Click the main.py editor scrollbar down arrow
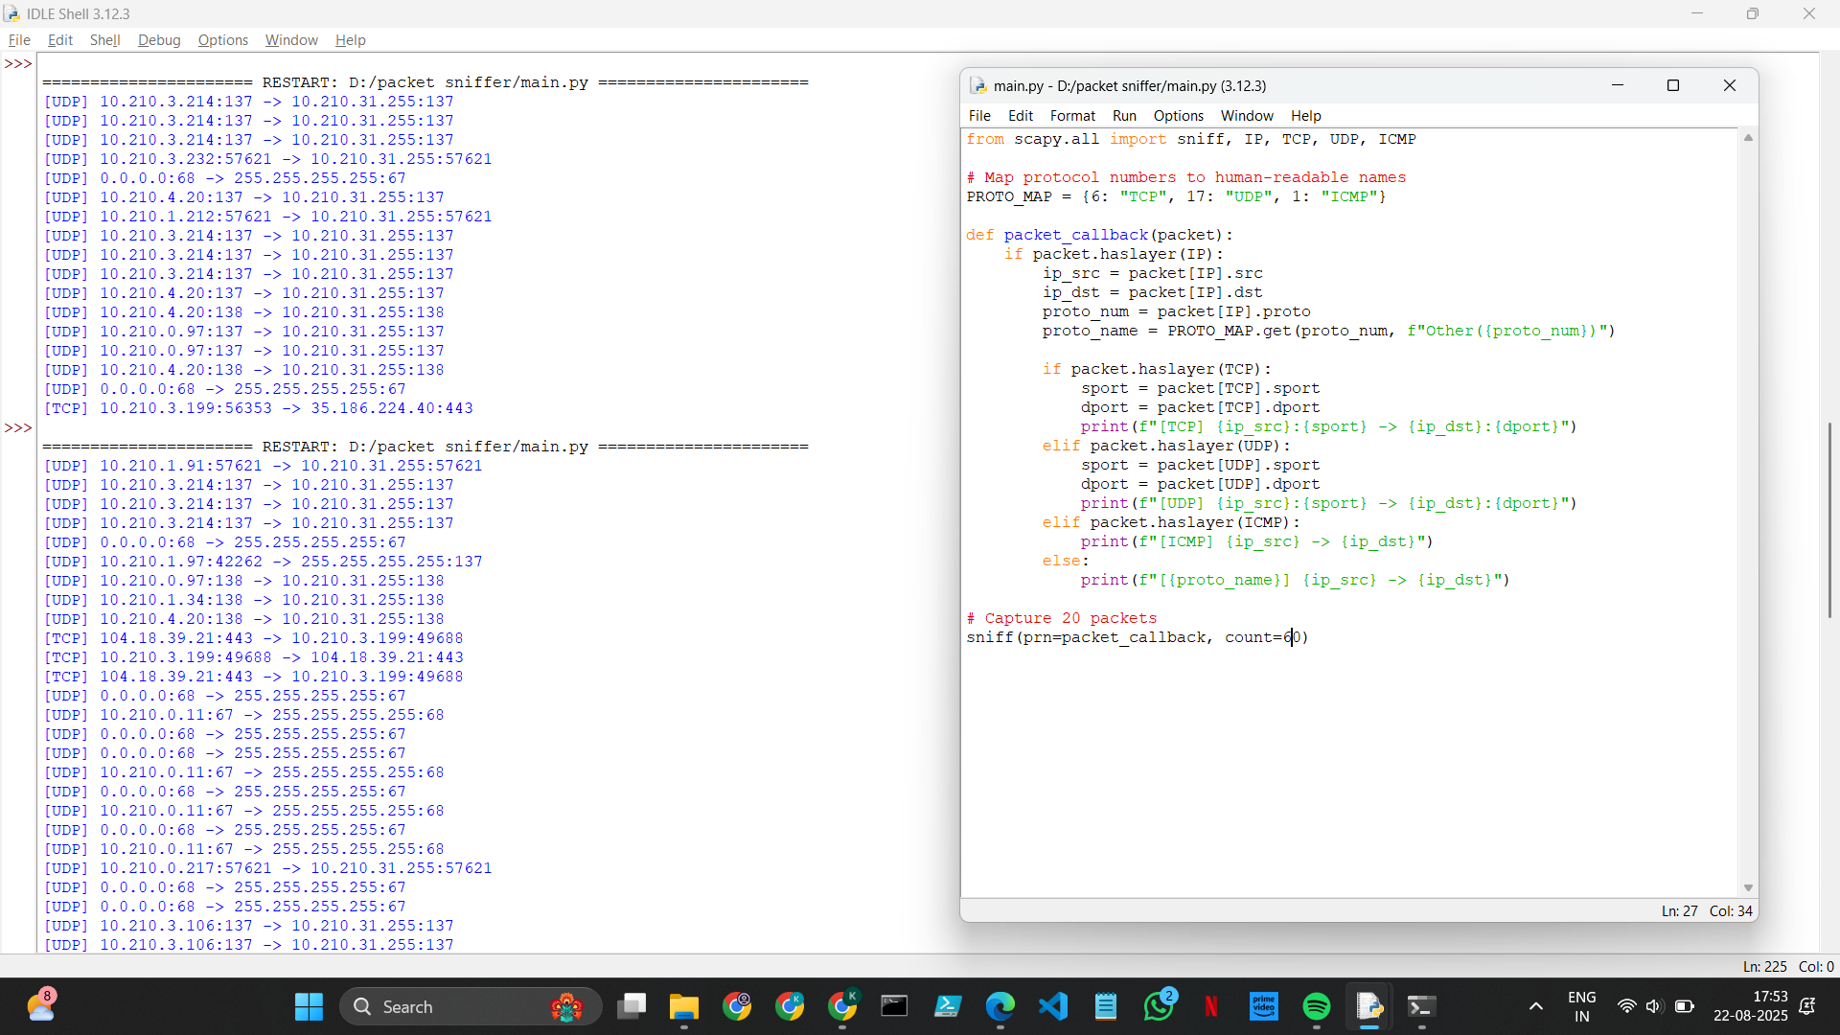The image size is (1840, 1035). pyautogui.click(x=1748, y=887)
